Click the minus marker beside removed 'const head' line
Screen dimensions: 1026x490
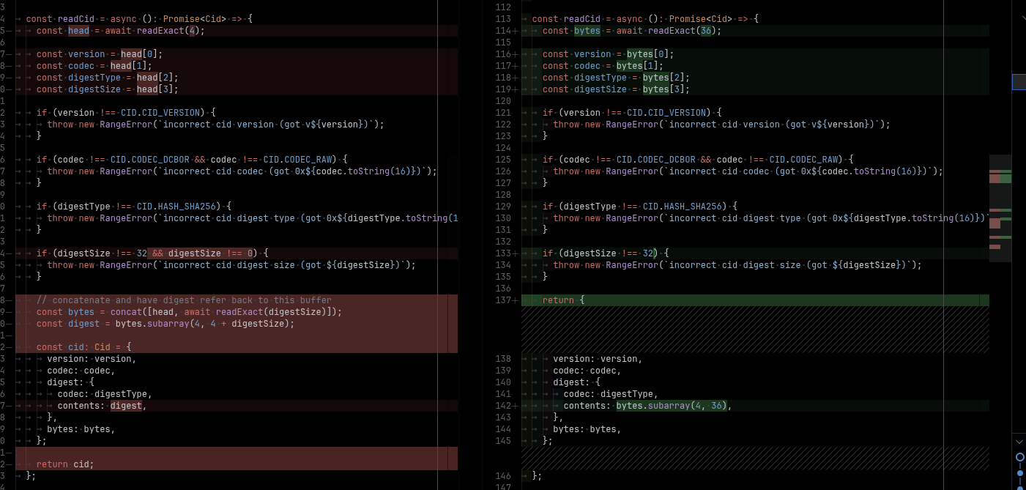tap(9, 31)
